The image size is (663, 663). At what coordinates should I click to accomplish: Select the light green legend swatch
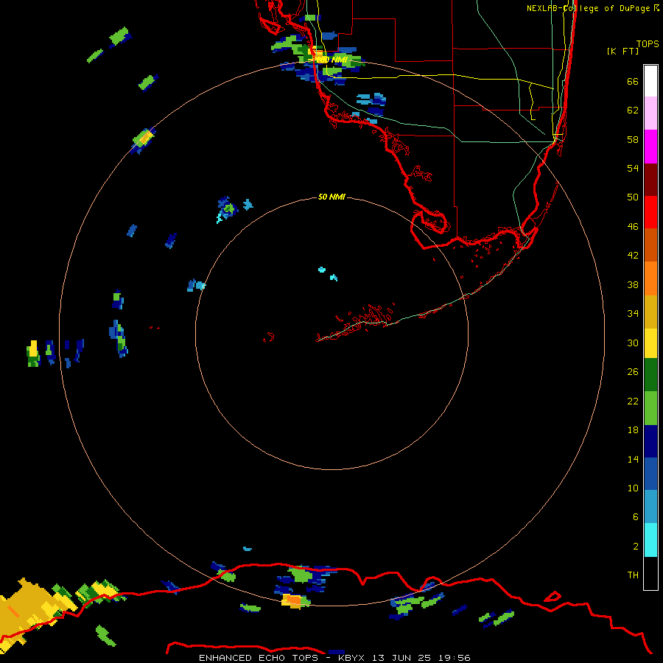click(650, 408)
